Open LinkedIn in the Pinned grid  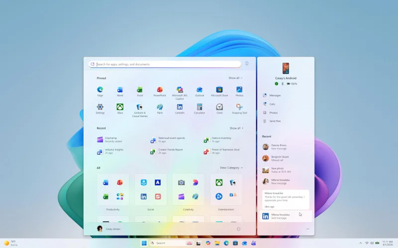(180, 109)
